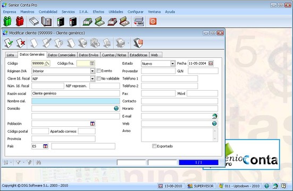Expand the Régimen IVA dropdown
The width and height of the screenshot is (293, 191).
point(93,71)
